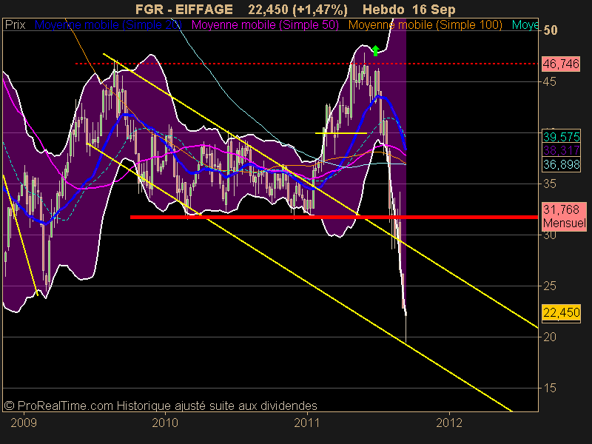Click the "Moyenne mobile (Simple 20)" legend entry

[108, 25]
